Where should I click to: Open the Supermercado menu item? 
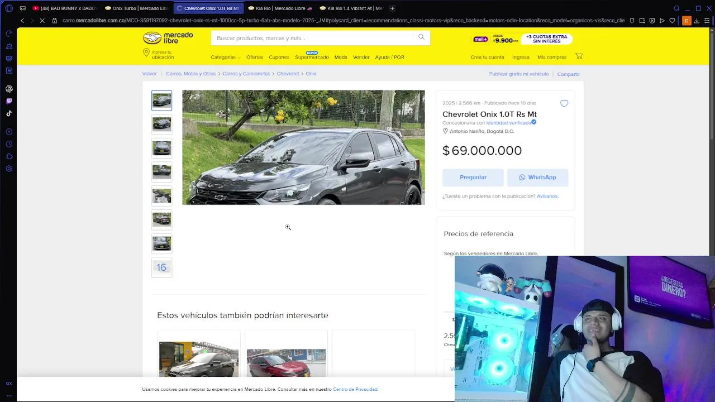pyautogui.click(x=312, y=57)
